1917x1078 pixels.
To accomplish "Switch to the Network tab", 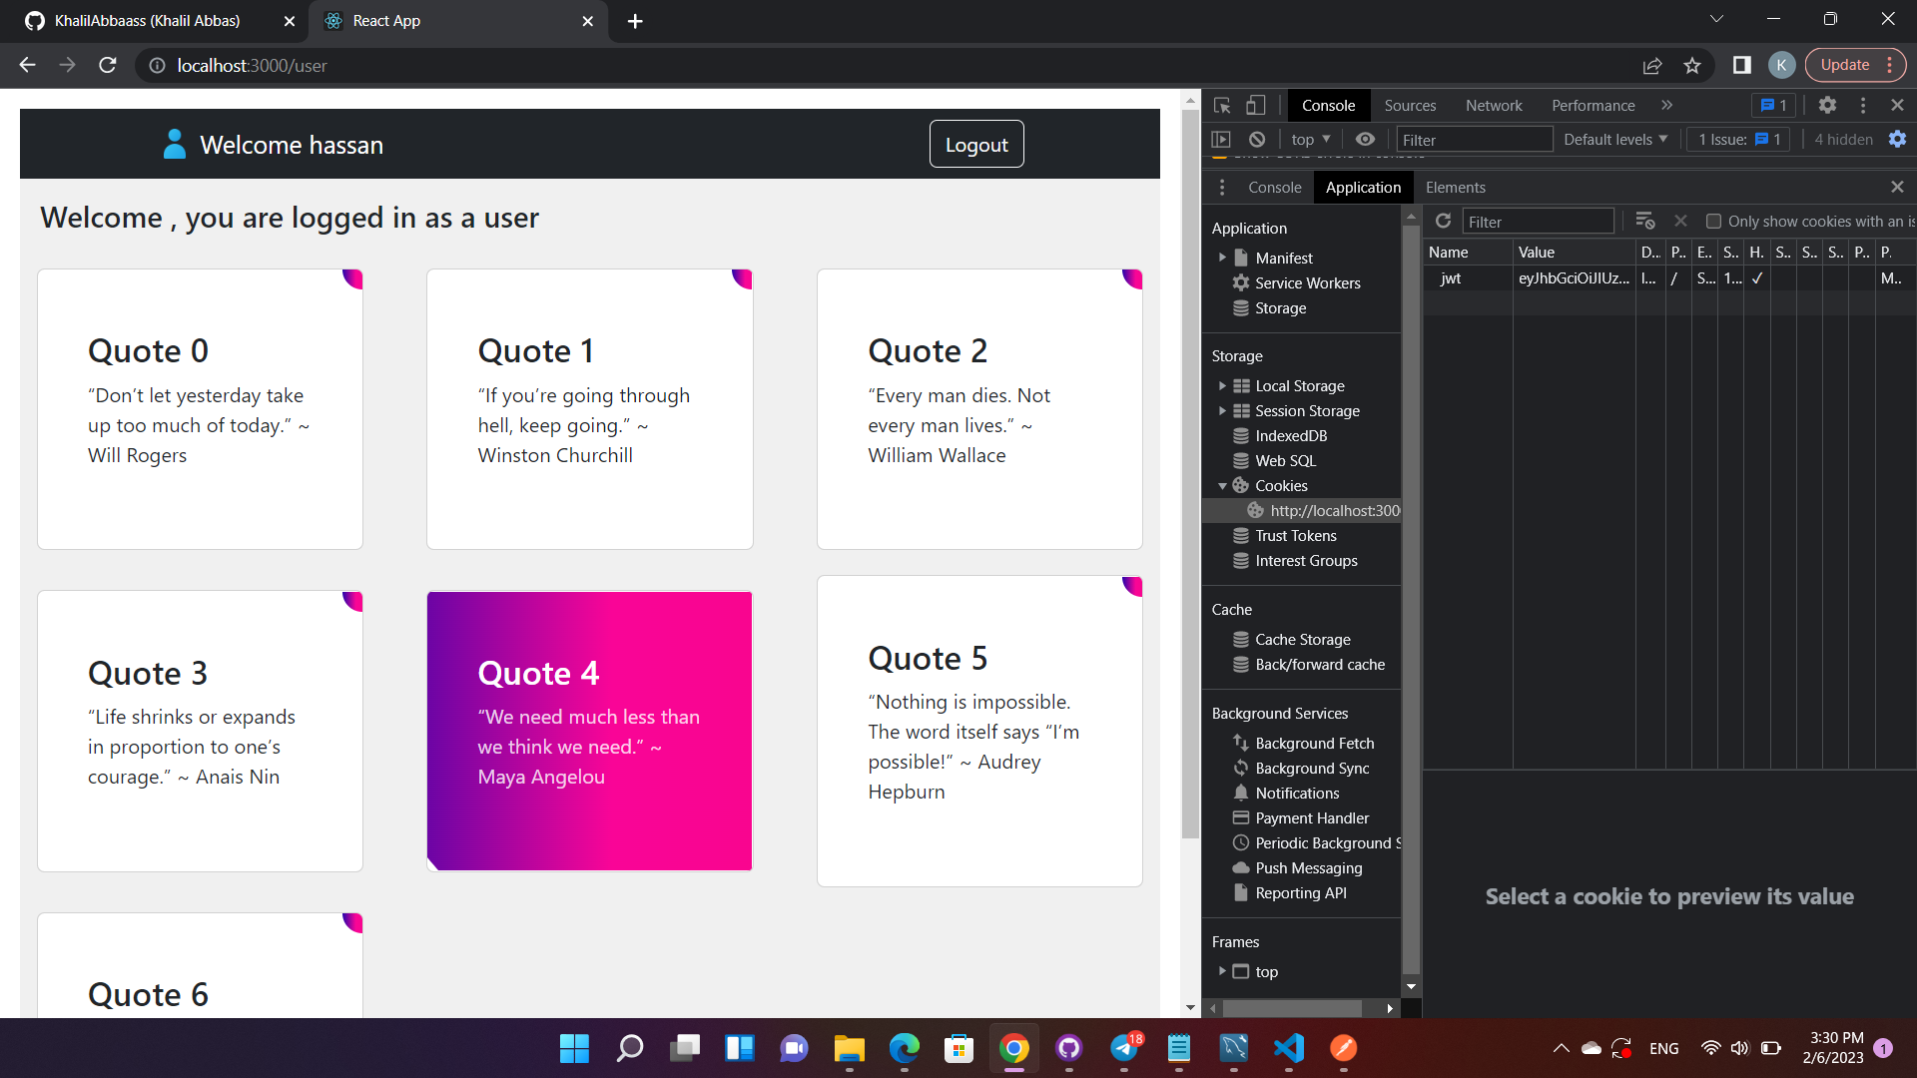I will click(1494, 105).
